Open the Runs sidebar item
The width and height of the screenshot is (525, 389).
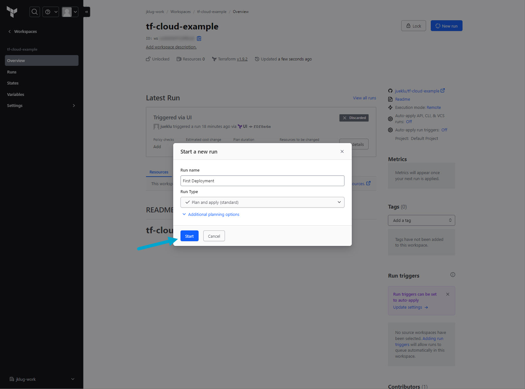coord(12,72)
